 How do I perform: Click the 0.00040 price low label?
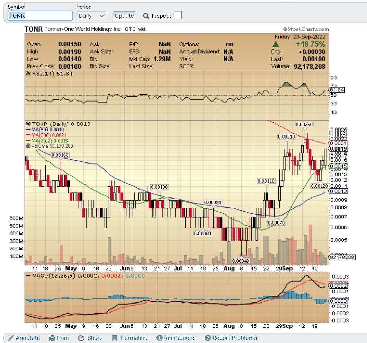(241, 261)
